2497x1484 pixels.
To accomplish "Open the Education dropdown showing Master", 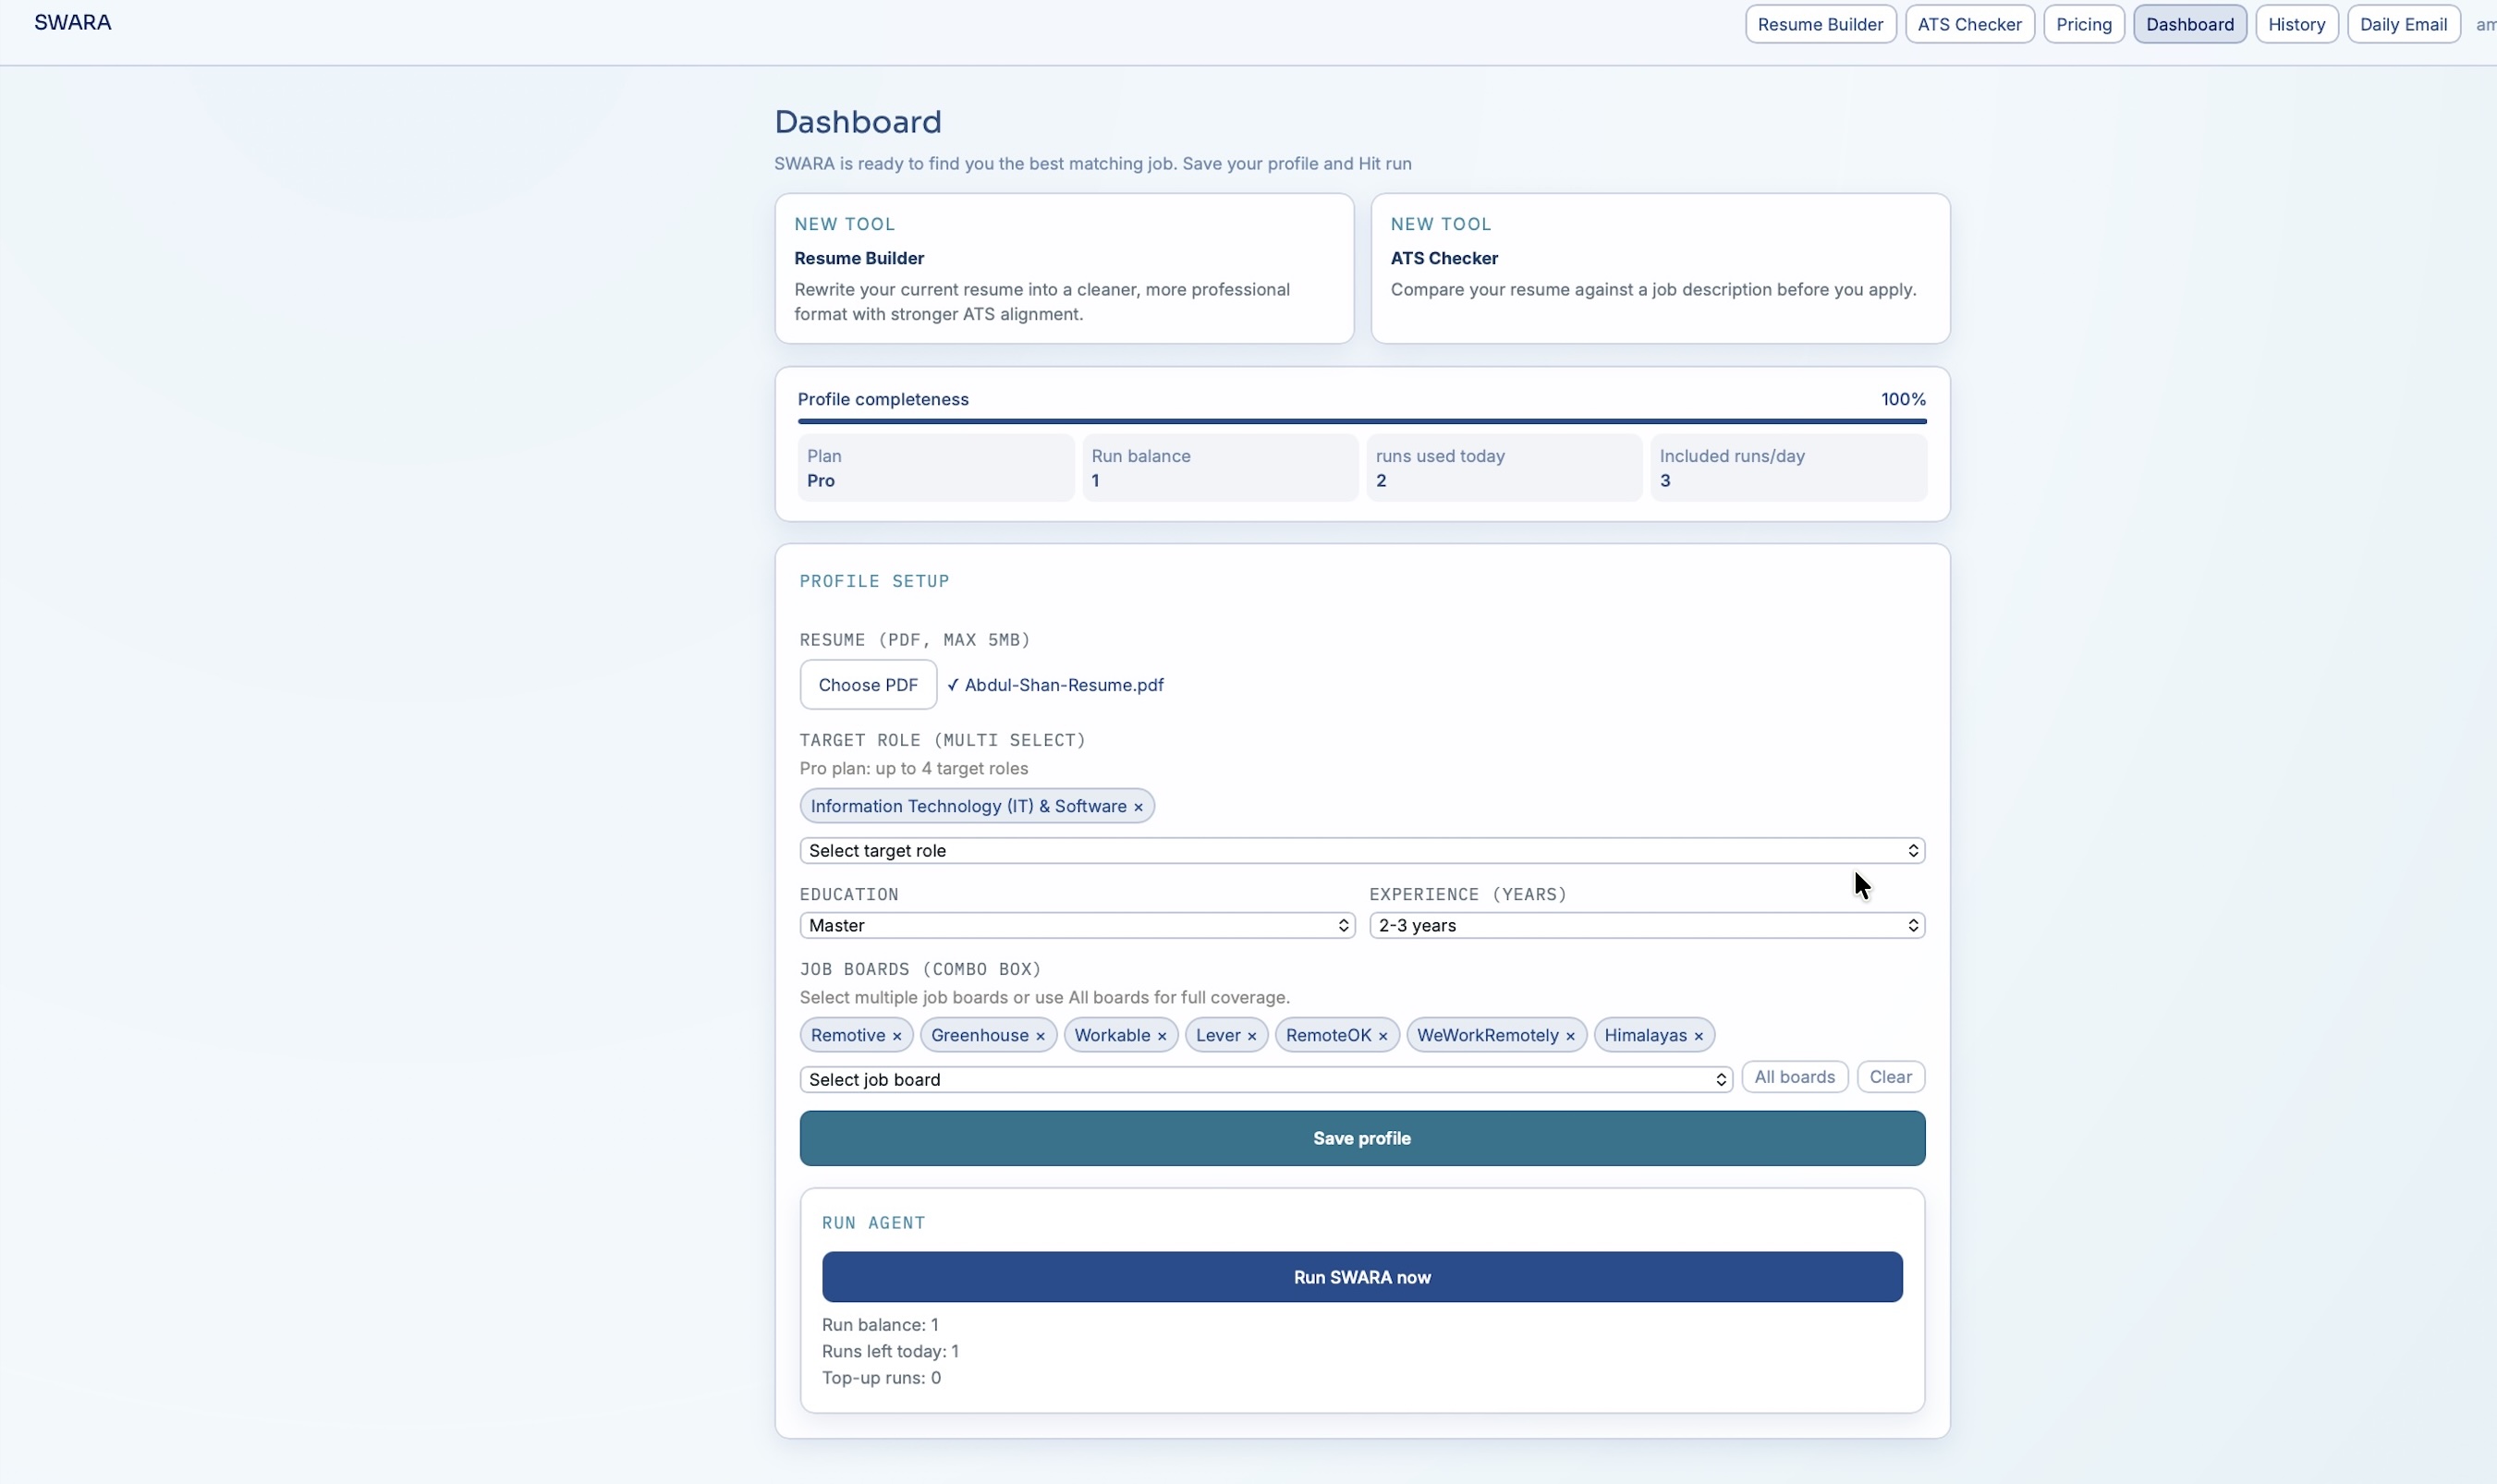I will point(1077,925).
